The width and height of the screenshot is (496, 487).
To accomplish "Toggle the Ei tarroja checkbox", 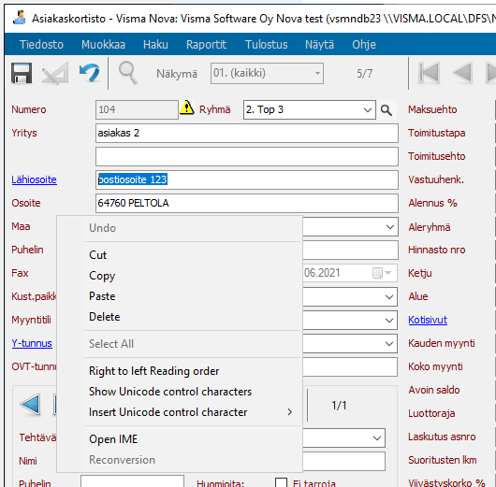I will [281, 482].
